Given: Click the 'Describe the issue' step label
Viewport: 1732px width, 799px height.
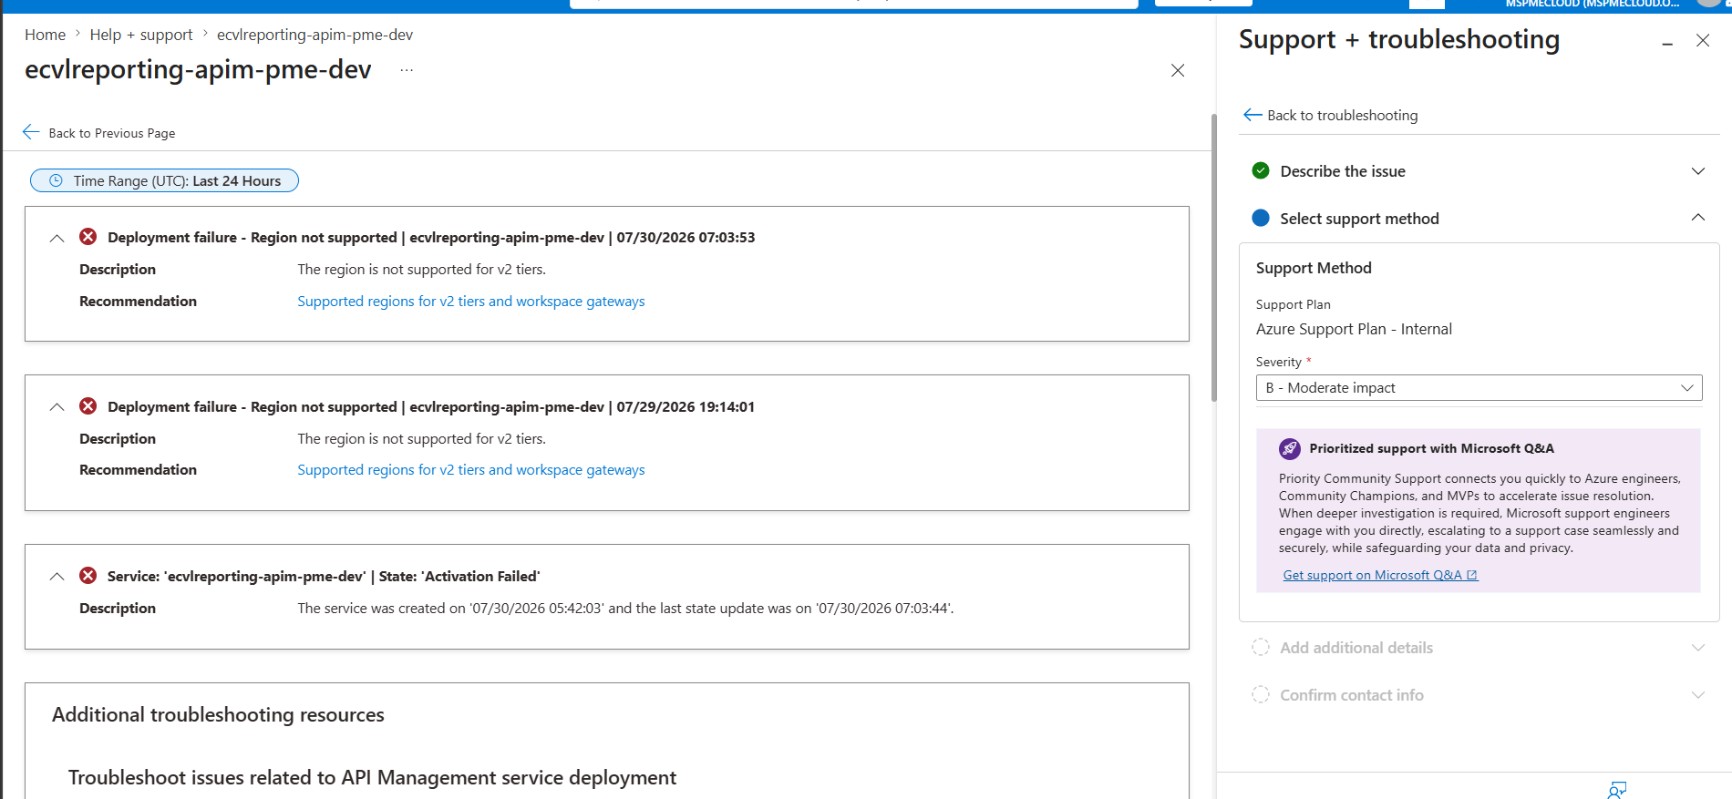Looking at the screenshot, I should [x=1343, y=171].
